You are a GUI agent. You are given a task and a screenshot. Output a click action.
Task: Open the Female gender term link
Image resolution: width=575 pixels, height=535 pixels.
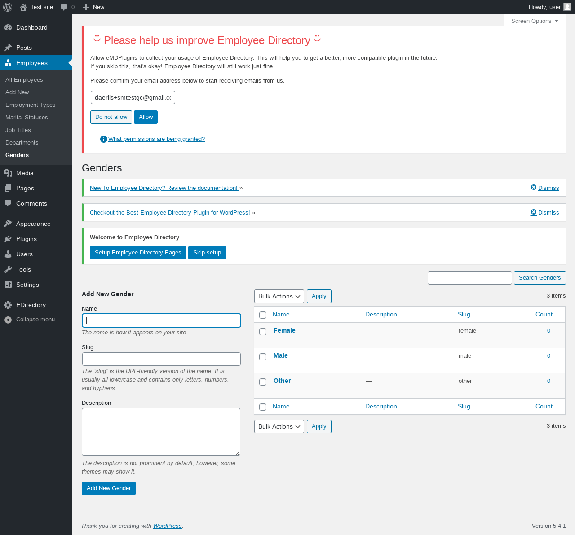(284, 330)
